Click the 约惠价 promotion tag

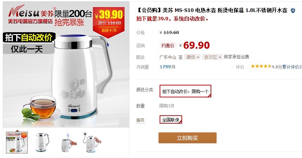(168, 46)
